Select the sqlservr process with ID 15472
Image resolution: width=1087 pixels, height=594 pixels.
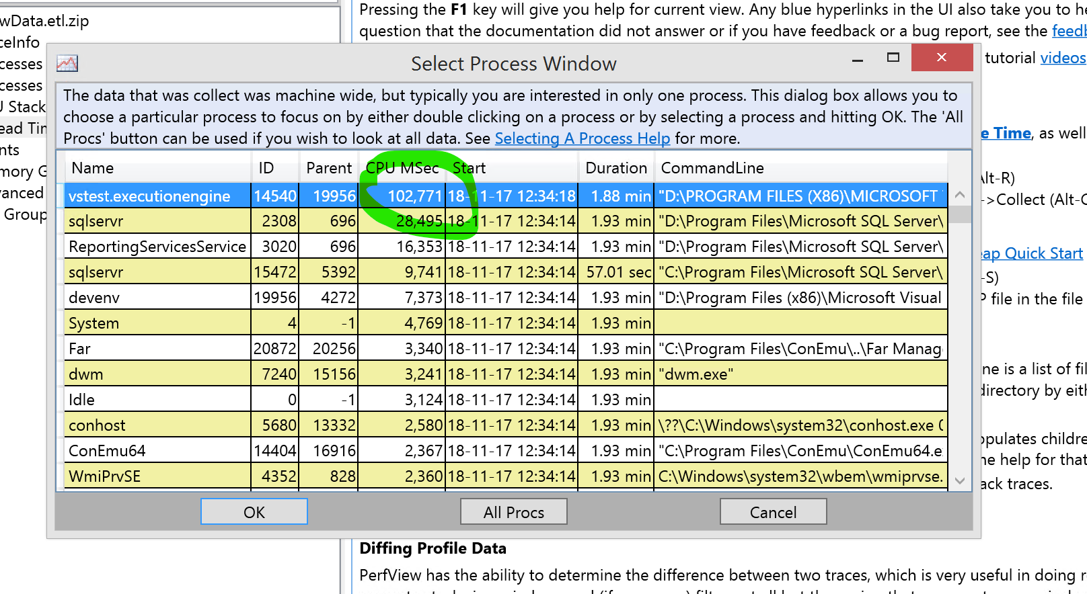click(506, 272)
